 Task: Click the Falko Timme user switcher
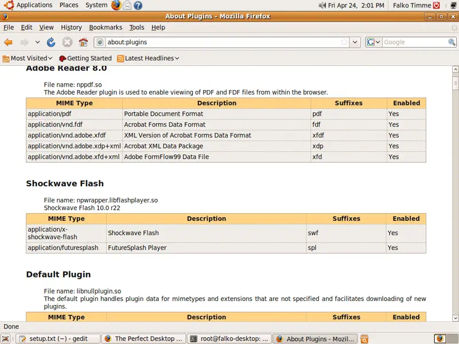coord(412,5)
